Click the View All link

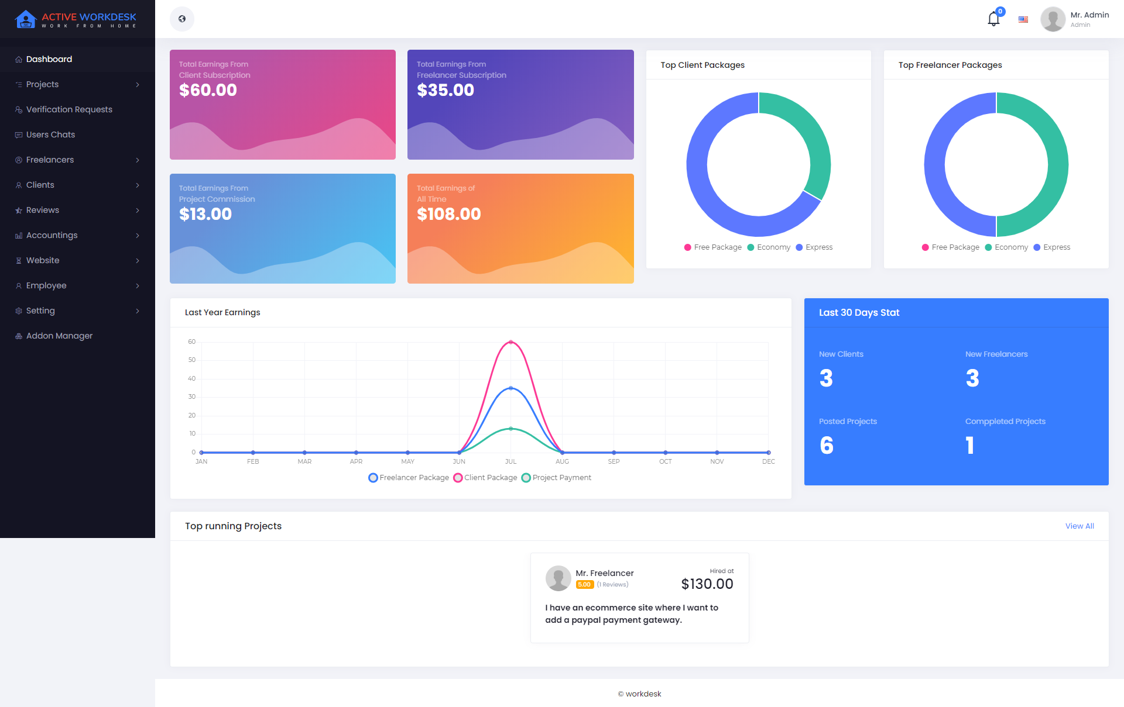[1079, 526]
